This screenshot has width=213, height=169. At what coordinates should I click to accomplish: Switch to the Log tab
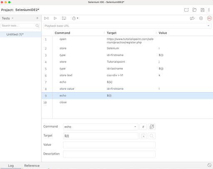pos(11,166)
